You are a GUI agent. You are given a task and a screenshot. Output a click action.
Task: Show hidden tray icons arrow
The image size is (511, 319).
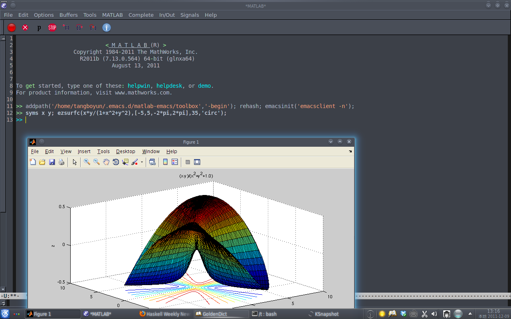coord(470,314)
